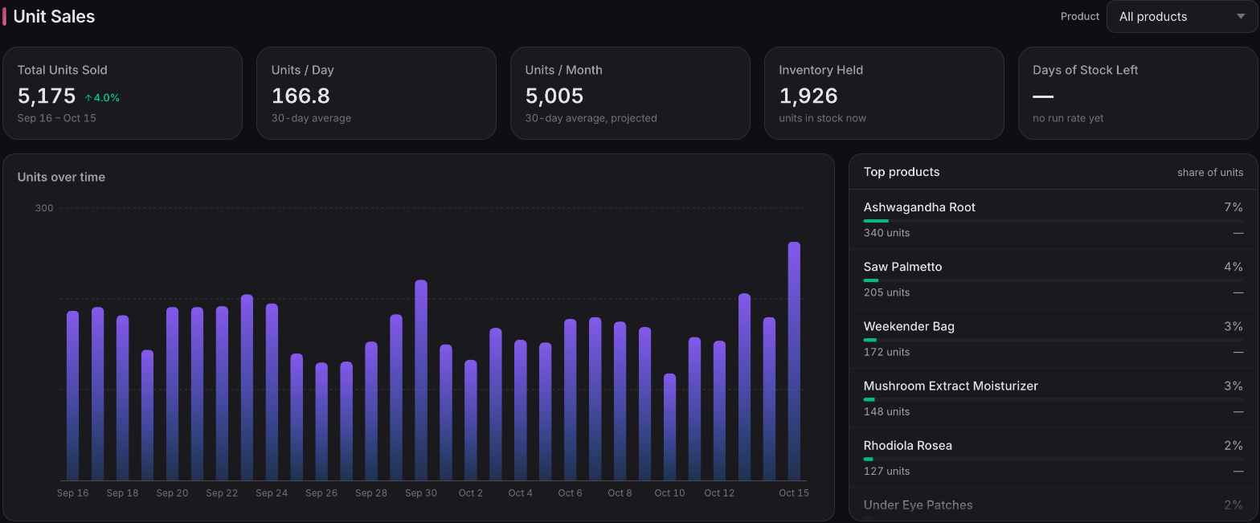Viewport: 1260px width, 523px height.
Task: Click the Weekender Bag product row
Action: coord(1053,338)
